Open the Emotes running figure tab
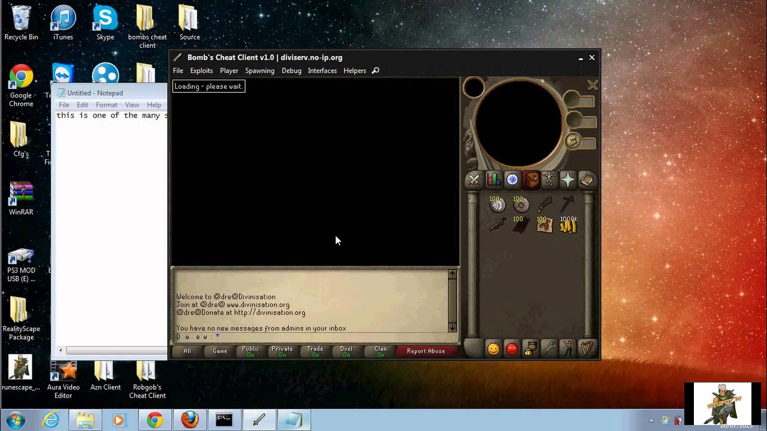The height and width of the screenshot is (431, 767). pos(567,348)
